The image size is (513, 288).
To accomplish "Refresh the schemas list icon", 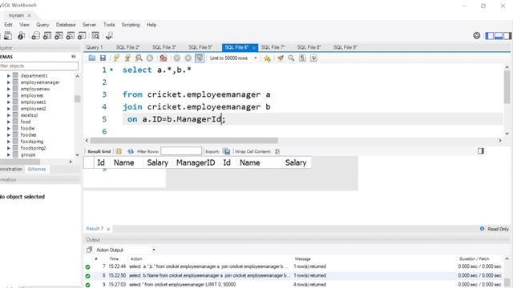I will (x=73, y=57).
